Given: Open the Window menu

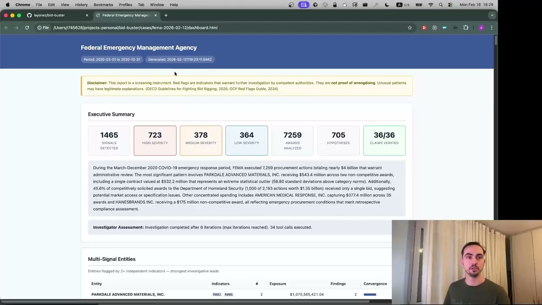Looking at the screenshot, I should coord(157,5).
